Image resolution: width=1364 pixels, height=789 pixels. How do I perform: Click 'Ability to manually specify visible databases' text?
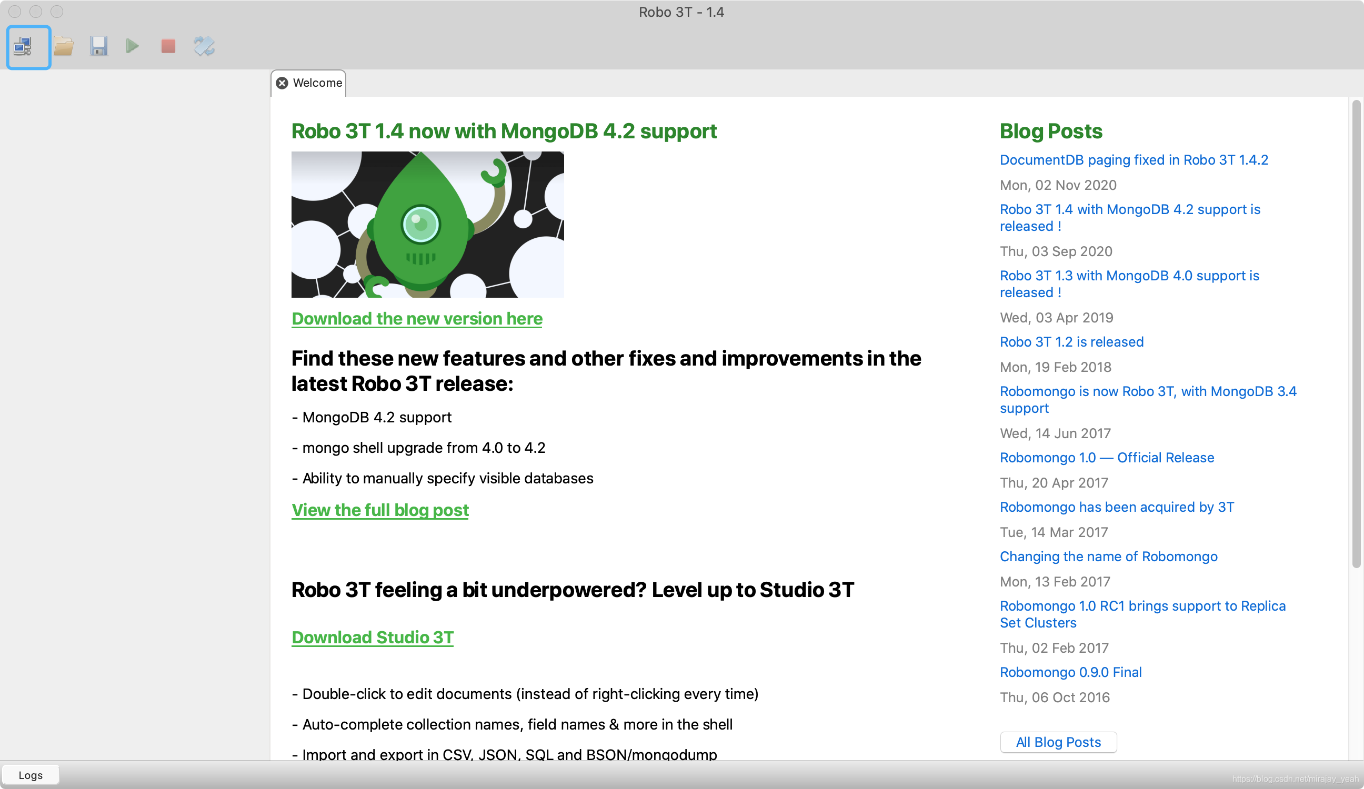pyautogui.click(x=448, y=478)
